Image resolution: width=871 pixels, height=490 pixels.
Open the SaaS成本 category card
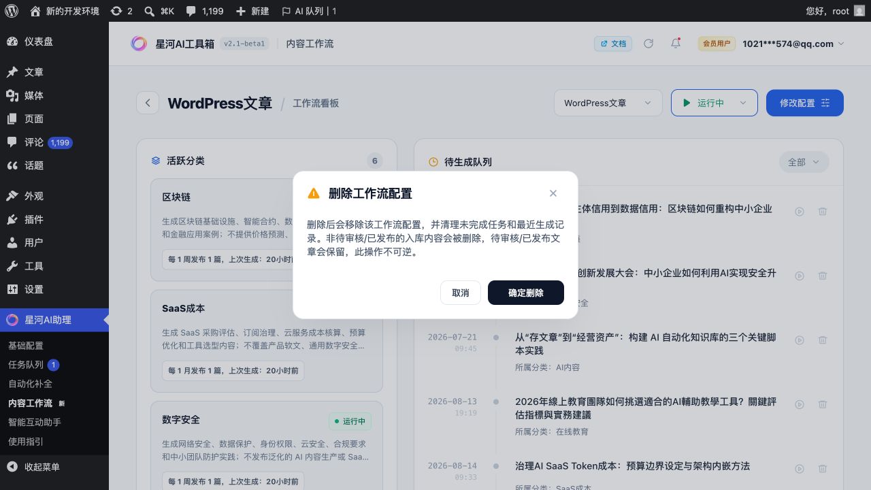click(267, 341)
